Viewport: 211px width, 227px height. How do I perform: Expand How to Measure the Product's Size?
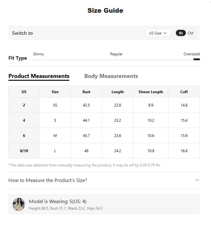tap(48, 180)
